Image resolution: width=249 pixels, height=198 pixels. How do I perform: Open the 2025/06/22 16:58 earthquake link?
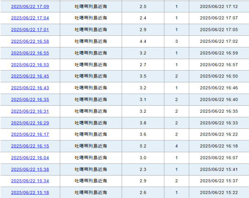click(30, 41)
